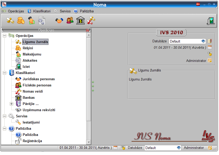Click the Bankas building icon in tree
219x155 pixels.
[18, 97]
